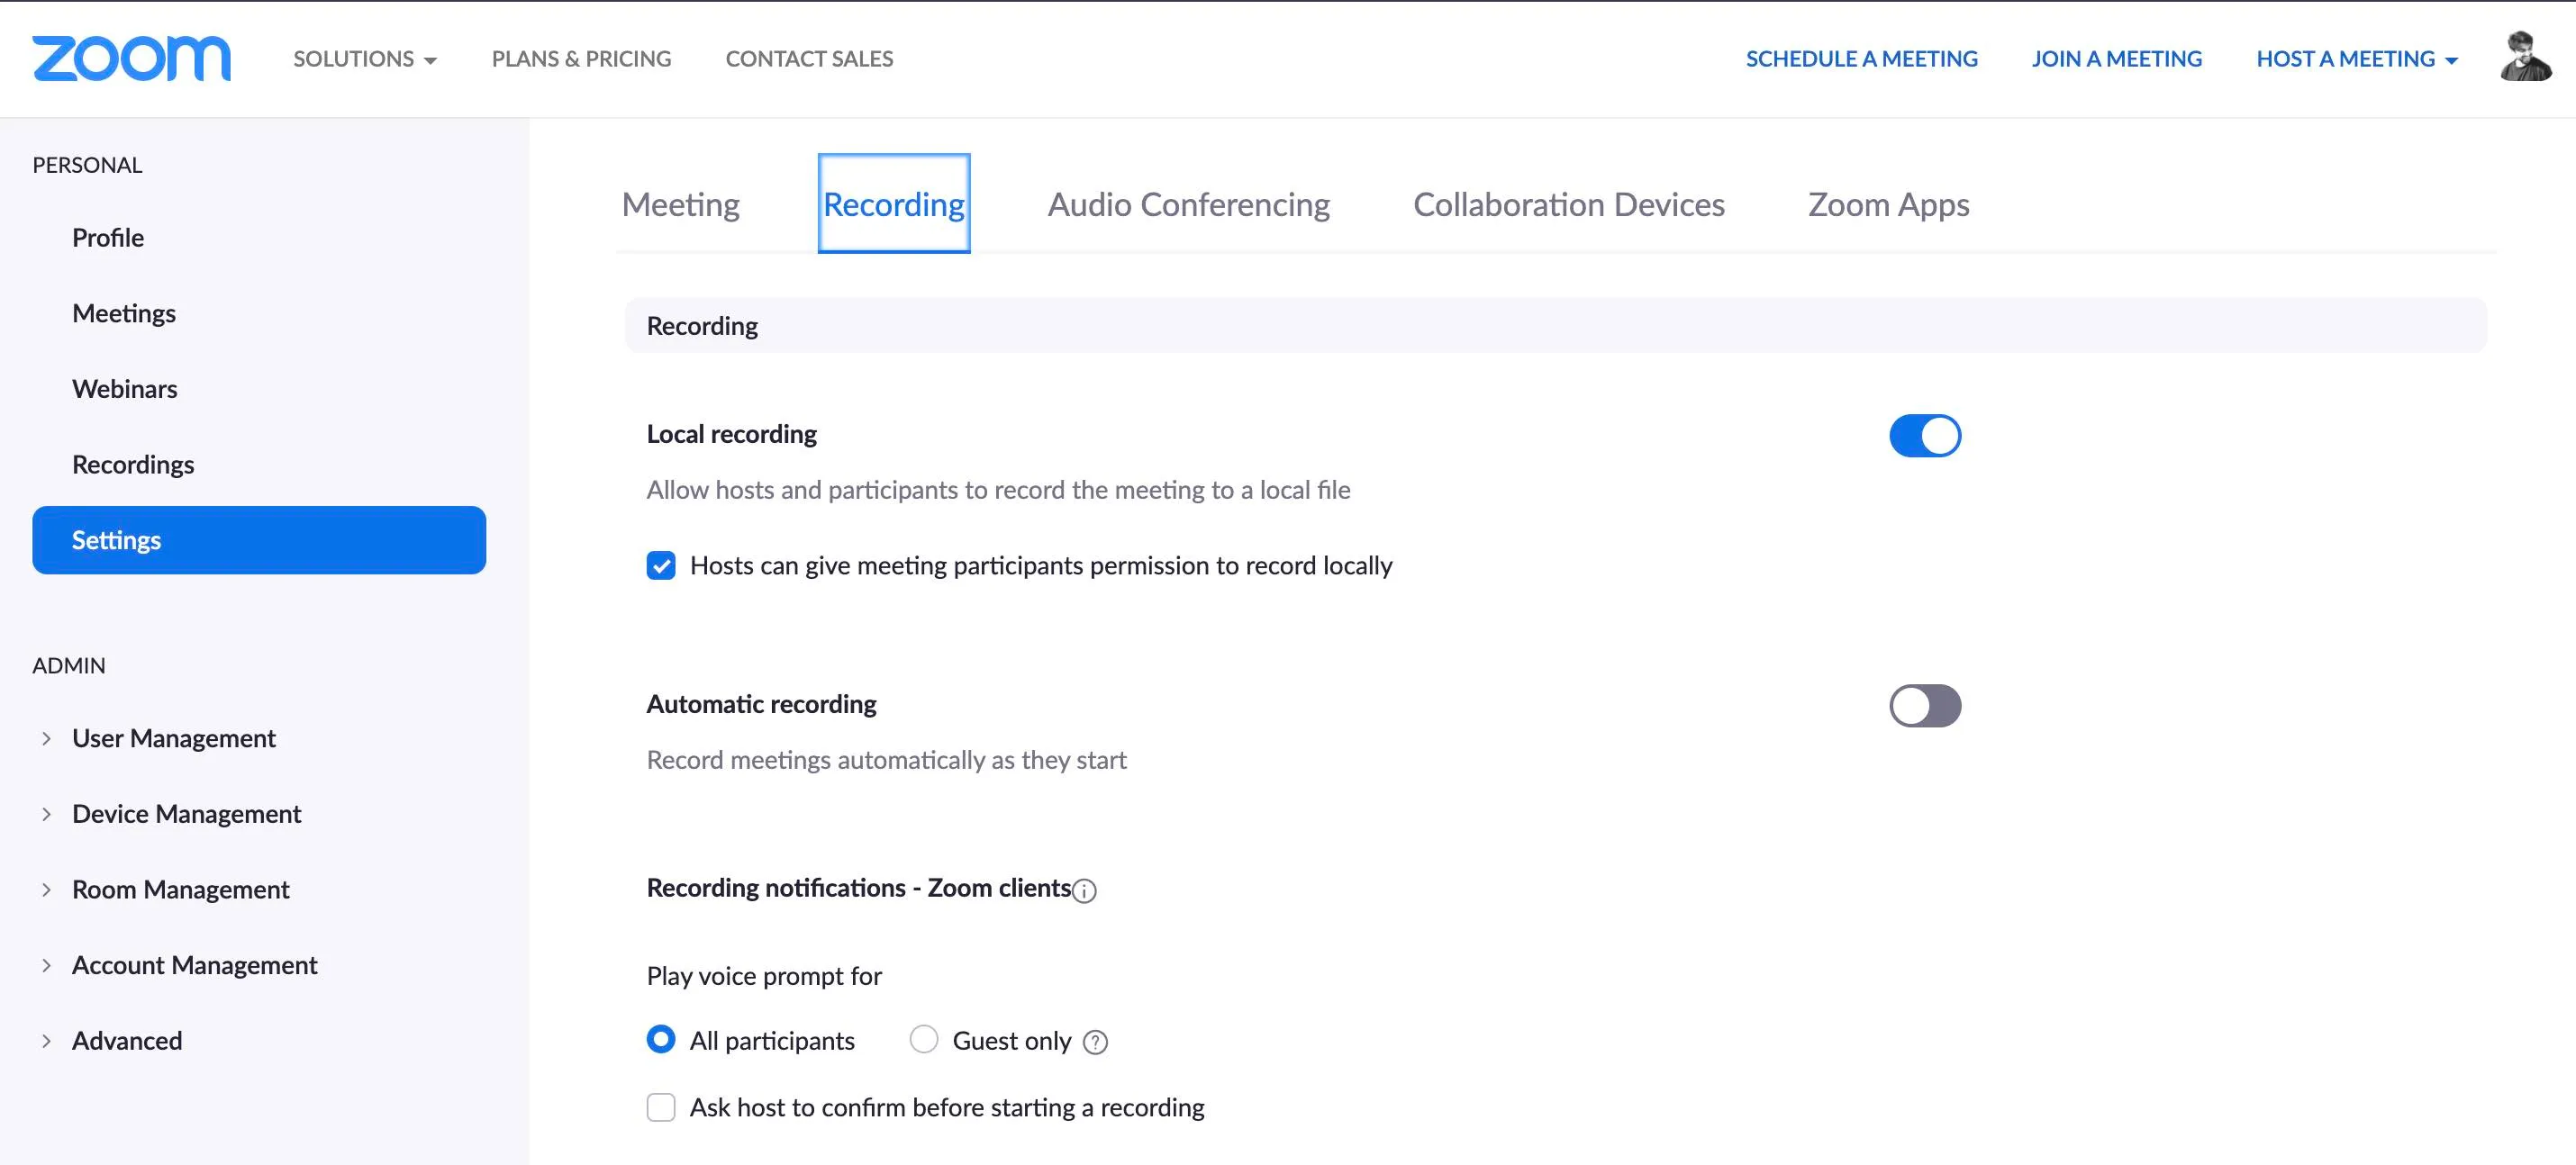Open the Host a Meeting dropdown
The height and width of the screenshot is (1165, 2576).
pos(2357,59)
